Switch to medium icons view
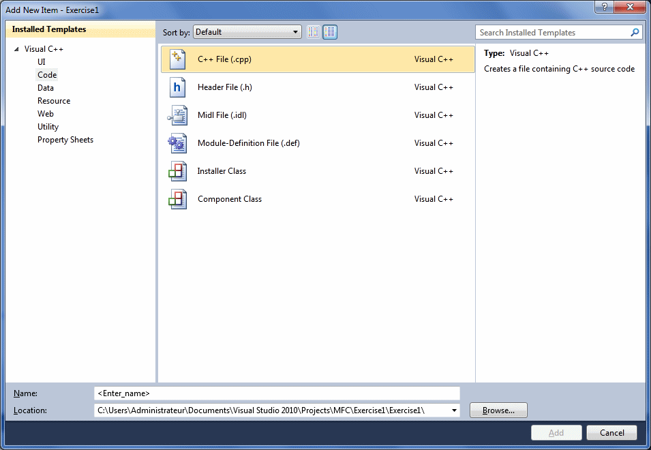This screenshot has width=651, height=450. tap(330, 31)
